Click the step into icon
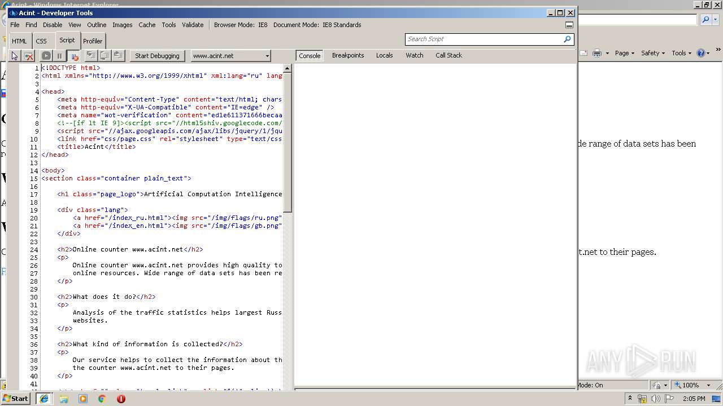 [x=91, y=55]
